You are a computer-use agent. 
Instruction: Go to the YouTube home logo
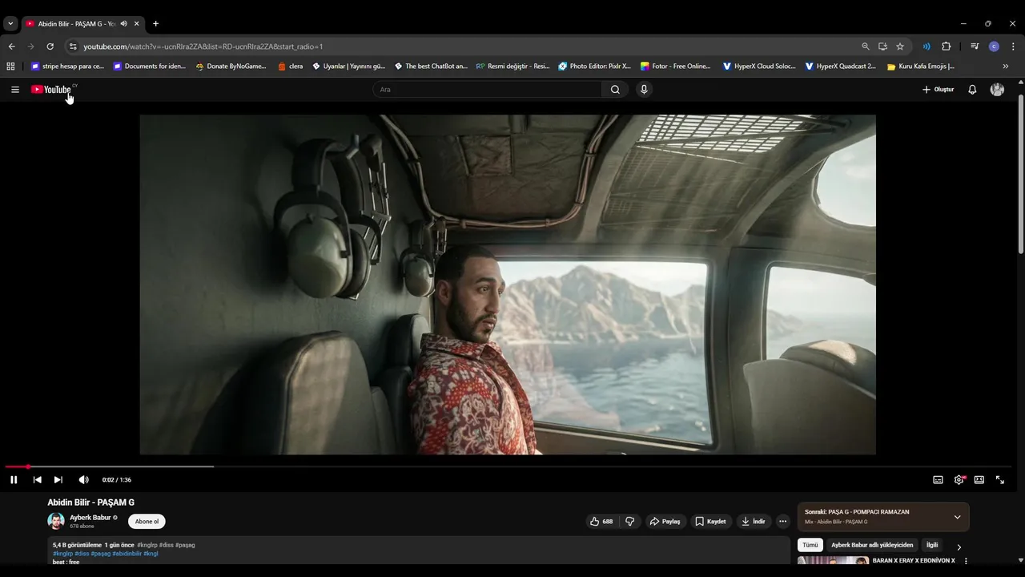[x=53, y=90]
